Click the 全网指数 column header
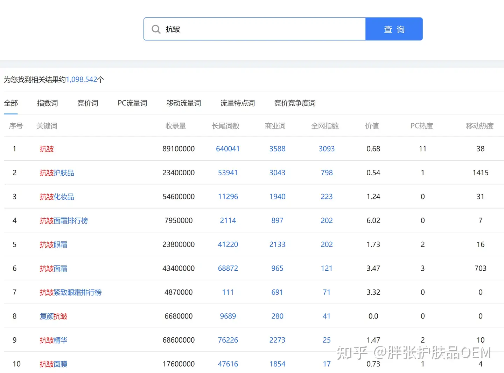This screenshot has height=373, width=504. pos(325,126)
